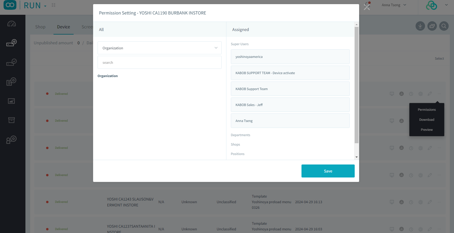Open the device settings sidebar icon
454x233 pixels.
[12, 43]
